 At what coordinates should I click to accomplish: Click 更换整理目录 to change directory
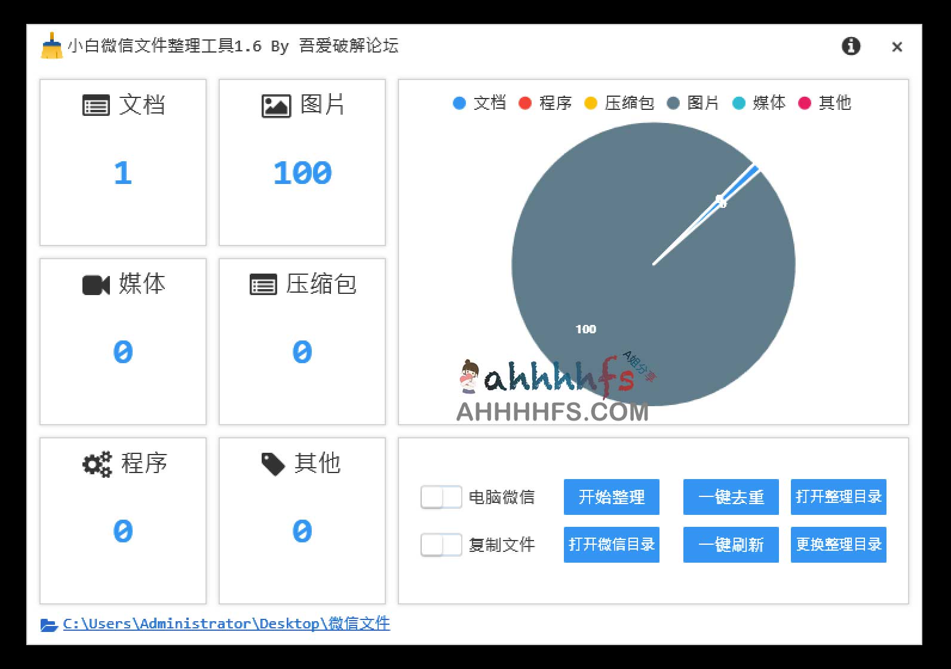tap(838, 545)
